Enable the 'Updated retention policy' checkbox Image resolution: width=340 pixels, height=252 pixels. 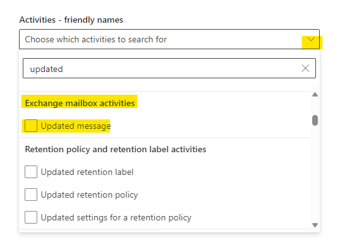coord(31,195)
